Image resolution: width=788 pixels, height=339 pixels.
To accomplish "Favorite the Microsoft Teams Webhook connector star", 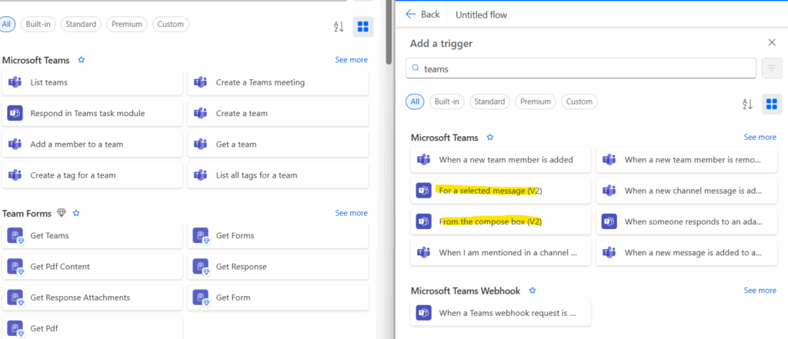I will pyautogui.click(x=533, y=291).
